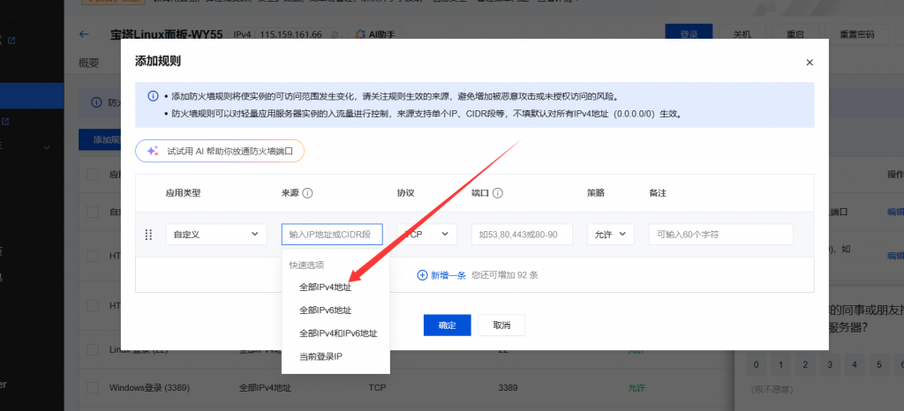Viewport: 904px width, 411px height.
Task: Click the background 添加规则 button
Action: (99, 139)
